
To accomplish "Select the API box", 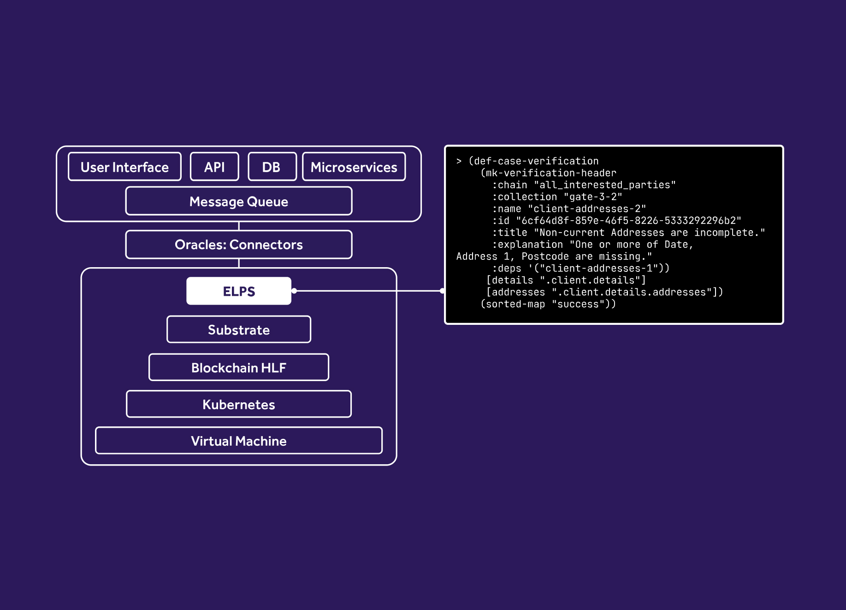I will click(x=214, y=167).
